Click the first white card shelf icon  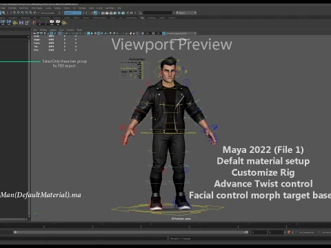(52, 23)
